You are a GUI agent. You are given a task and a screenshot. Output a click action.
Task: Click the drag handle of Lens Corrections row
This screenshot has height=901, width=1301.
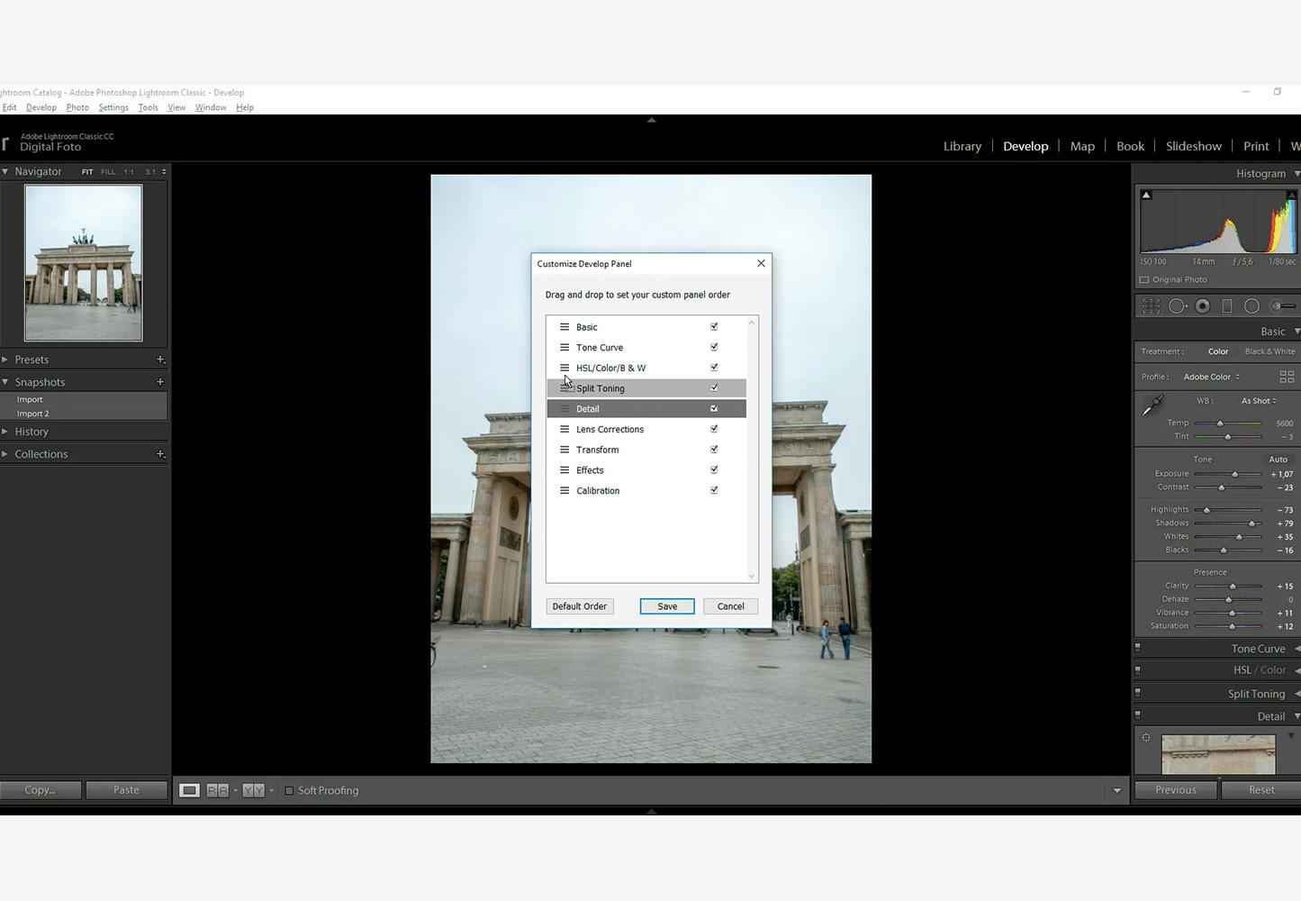[x=565, y=430]
